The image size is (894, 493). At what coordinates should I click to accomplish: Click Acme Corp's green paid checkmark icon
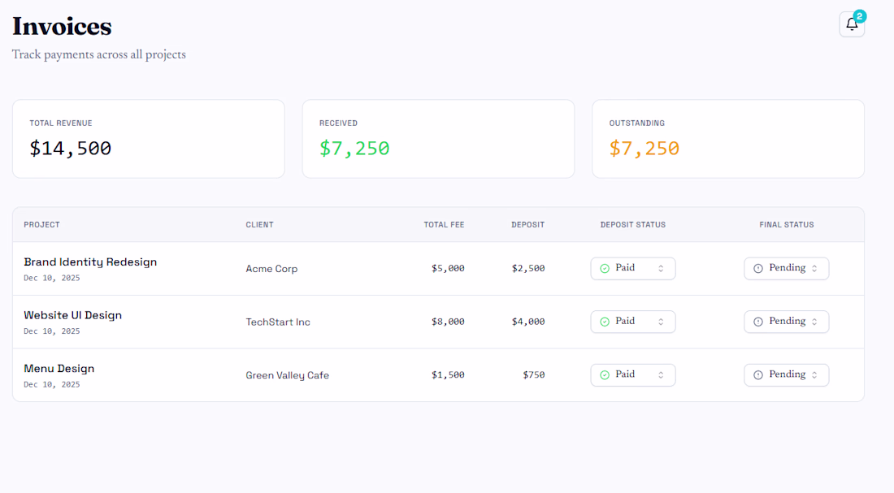tap(605, 269)
